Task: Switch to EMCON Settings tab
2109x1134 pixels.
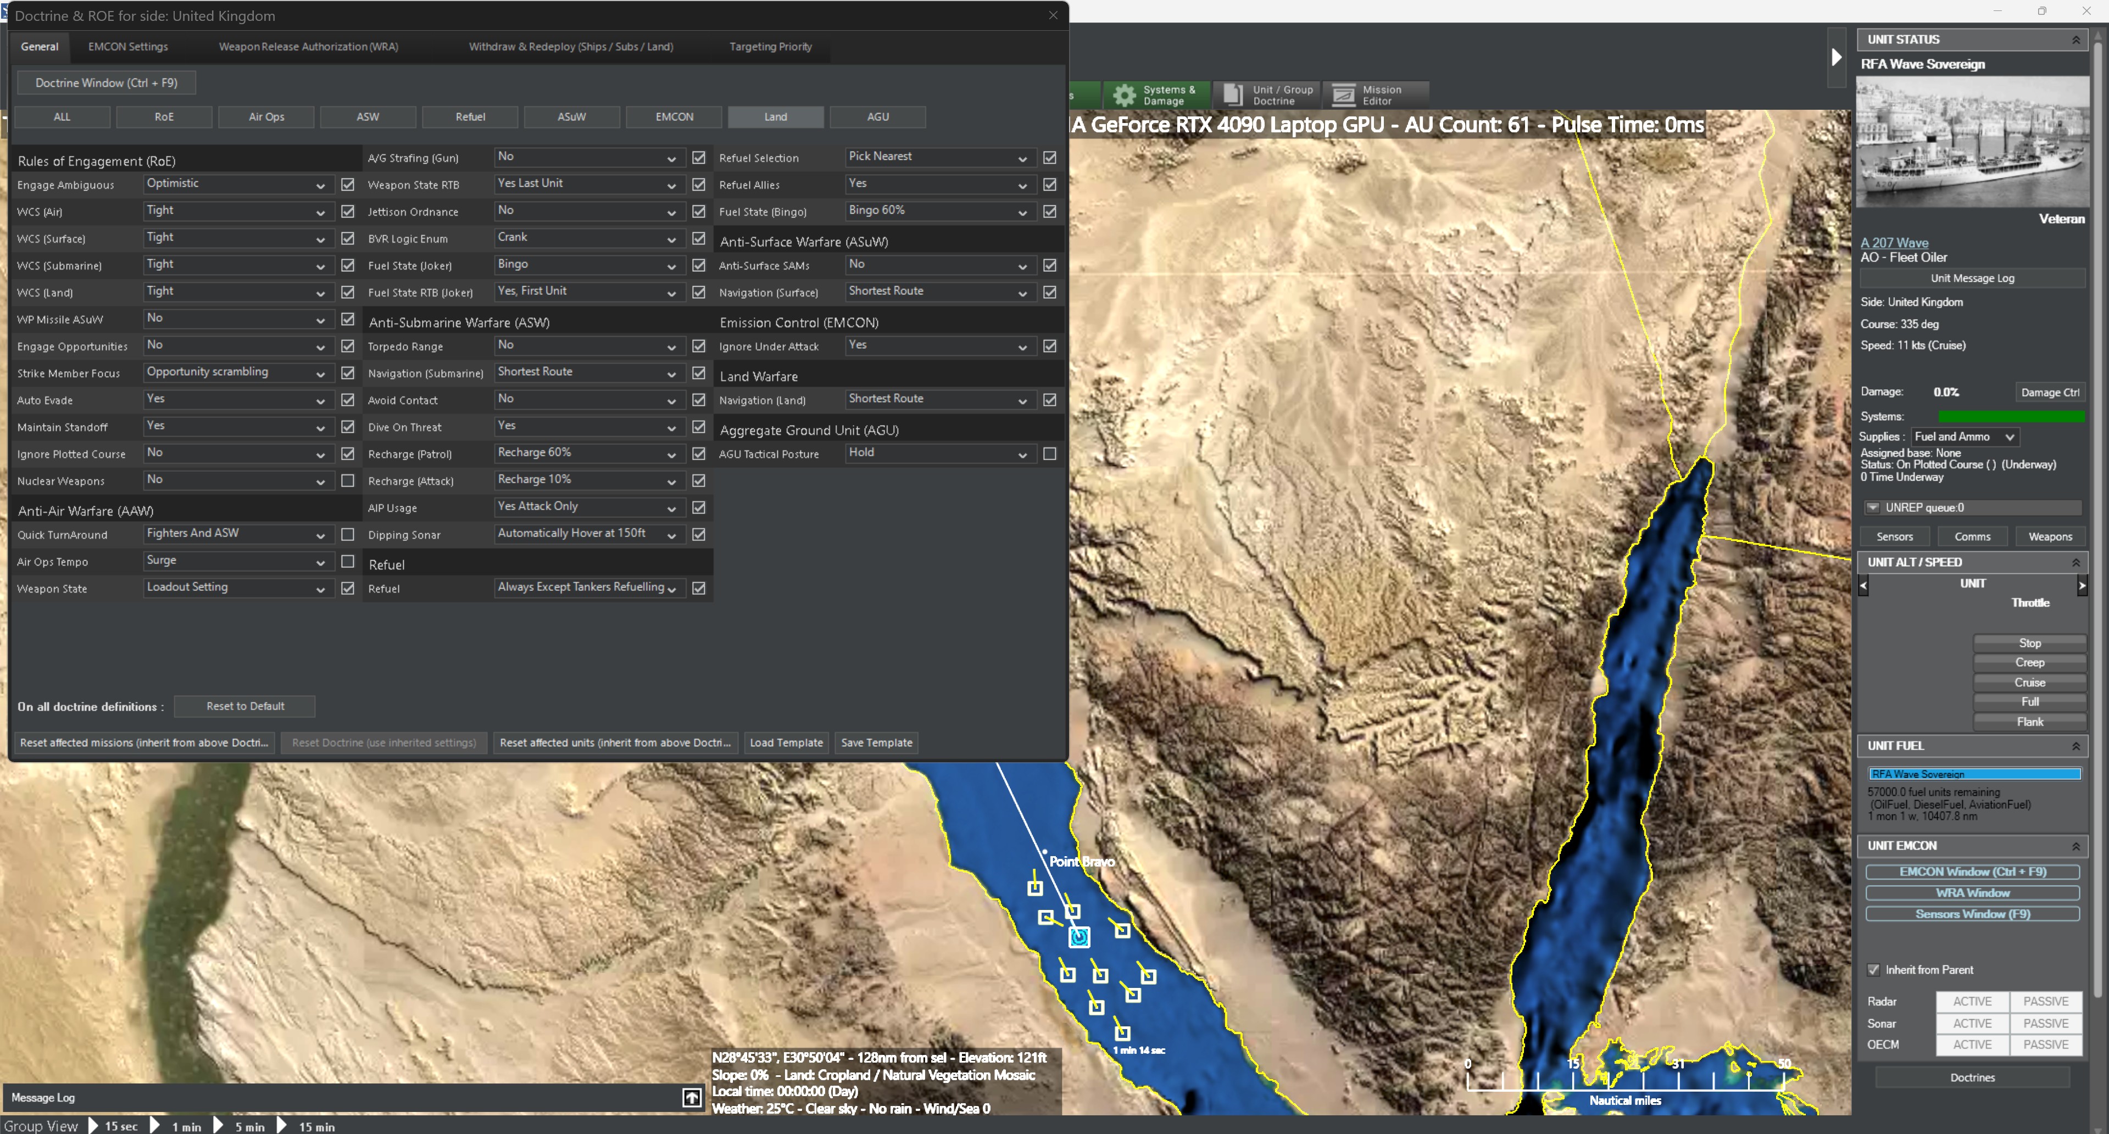Action: pyautogui.click(x=127, y=47)
